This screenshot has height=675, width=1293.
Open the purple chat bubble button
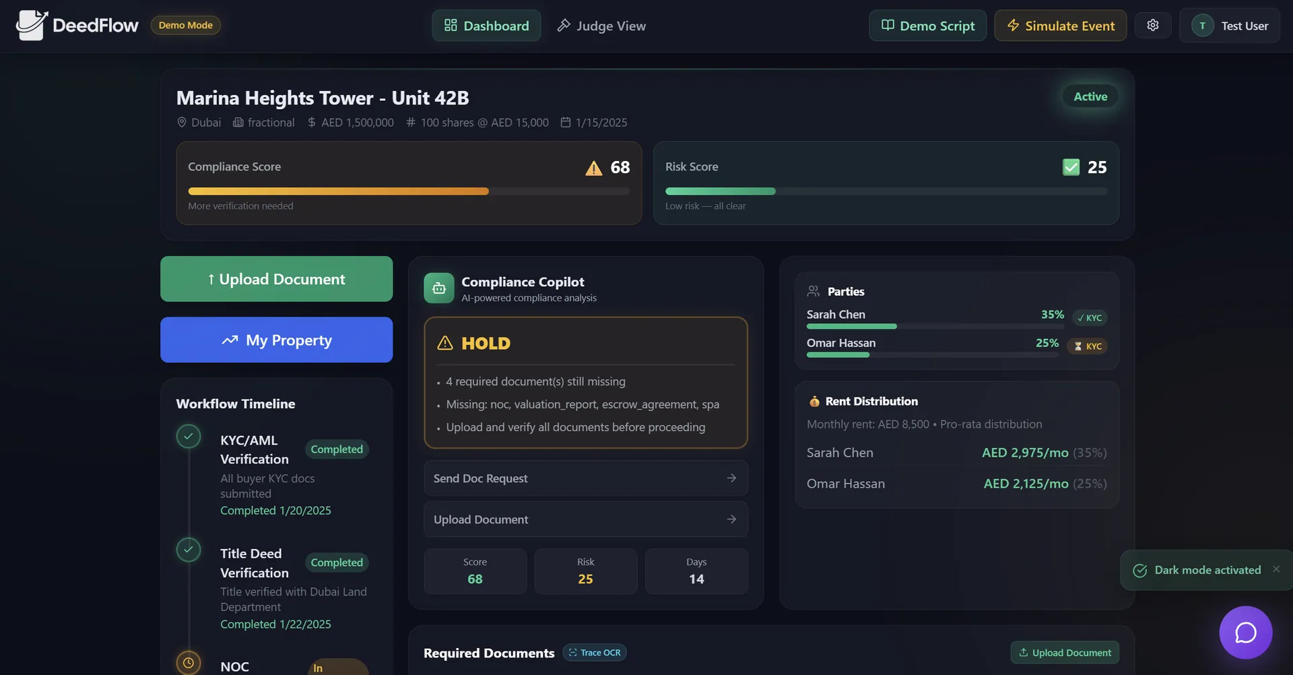(x=1245, y=633)
